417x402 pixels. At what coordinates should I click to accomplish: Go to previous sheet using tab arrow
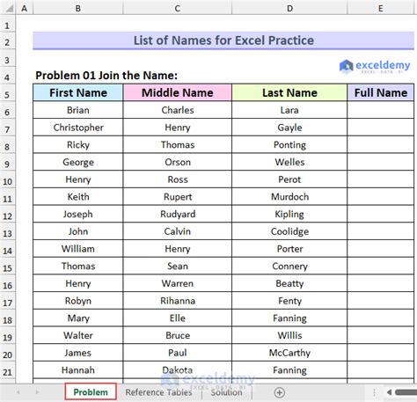coord(18,392)
